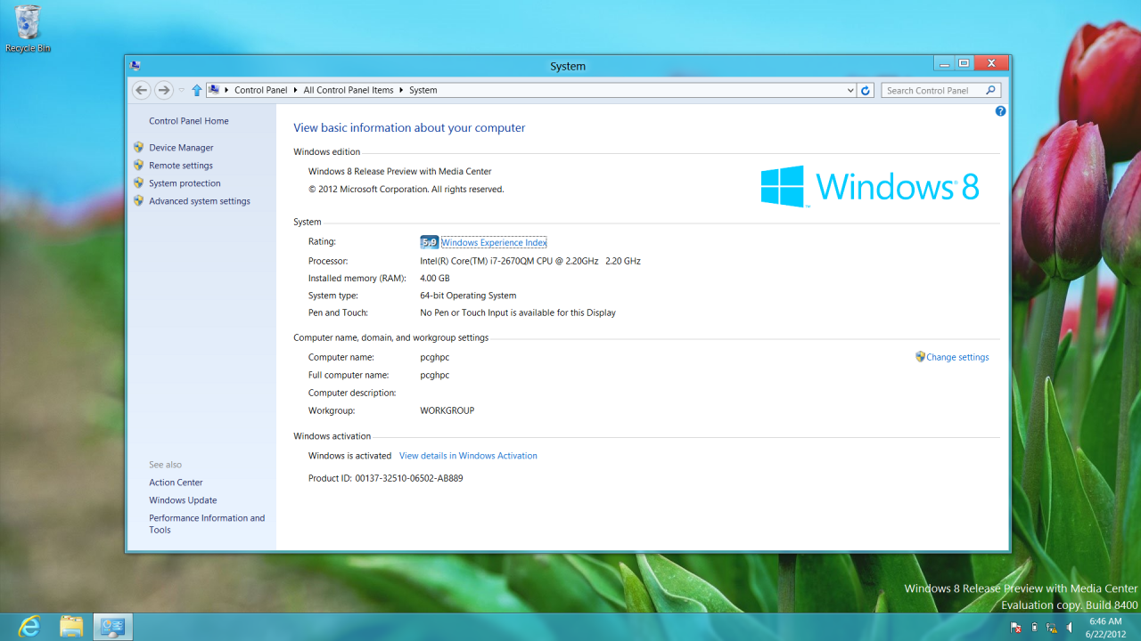The width and height of the screenshot is (1141, 641).
Task: Open Advanced system settings
Action: [200, 201]
